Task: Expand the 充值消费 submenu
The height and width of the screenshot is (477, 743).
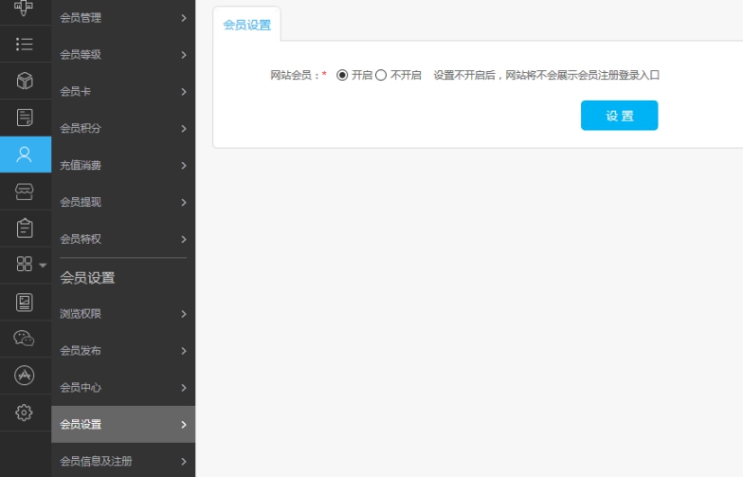Action: [123, 166]
